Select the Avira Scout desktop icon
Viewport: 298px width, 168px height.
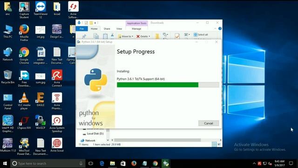pyautogui.click(x=57, y=145)
